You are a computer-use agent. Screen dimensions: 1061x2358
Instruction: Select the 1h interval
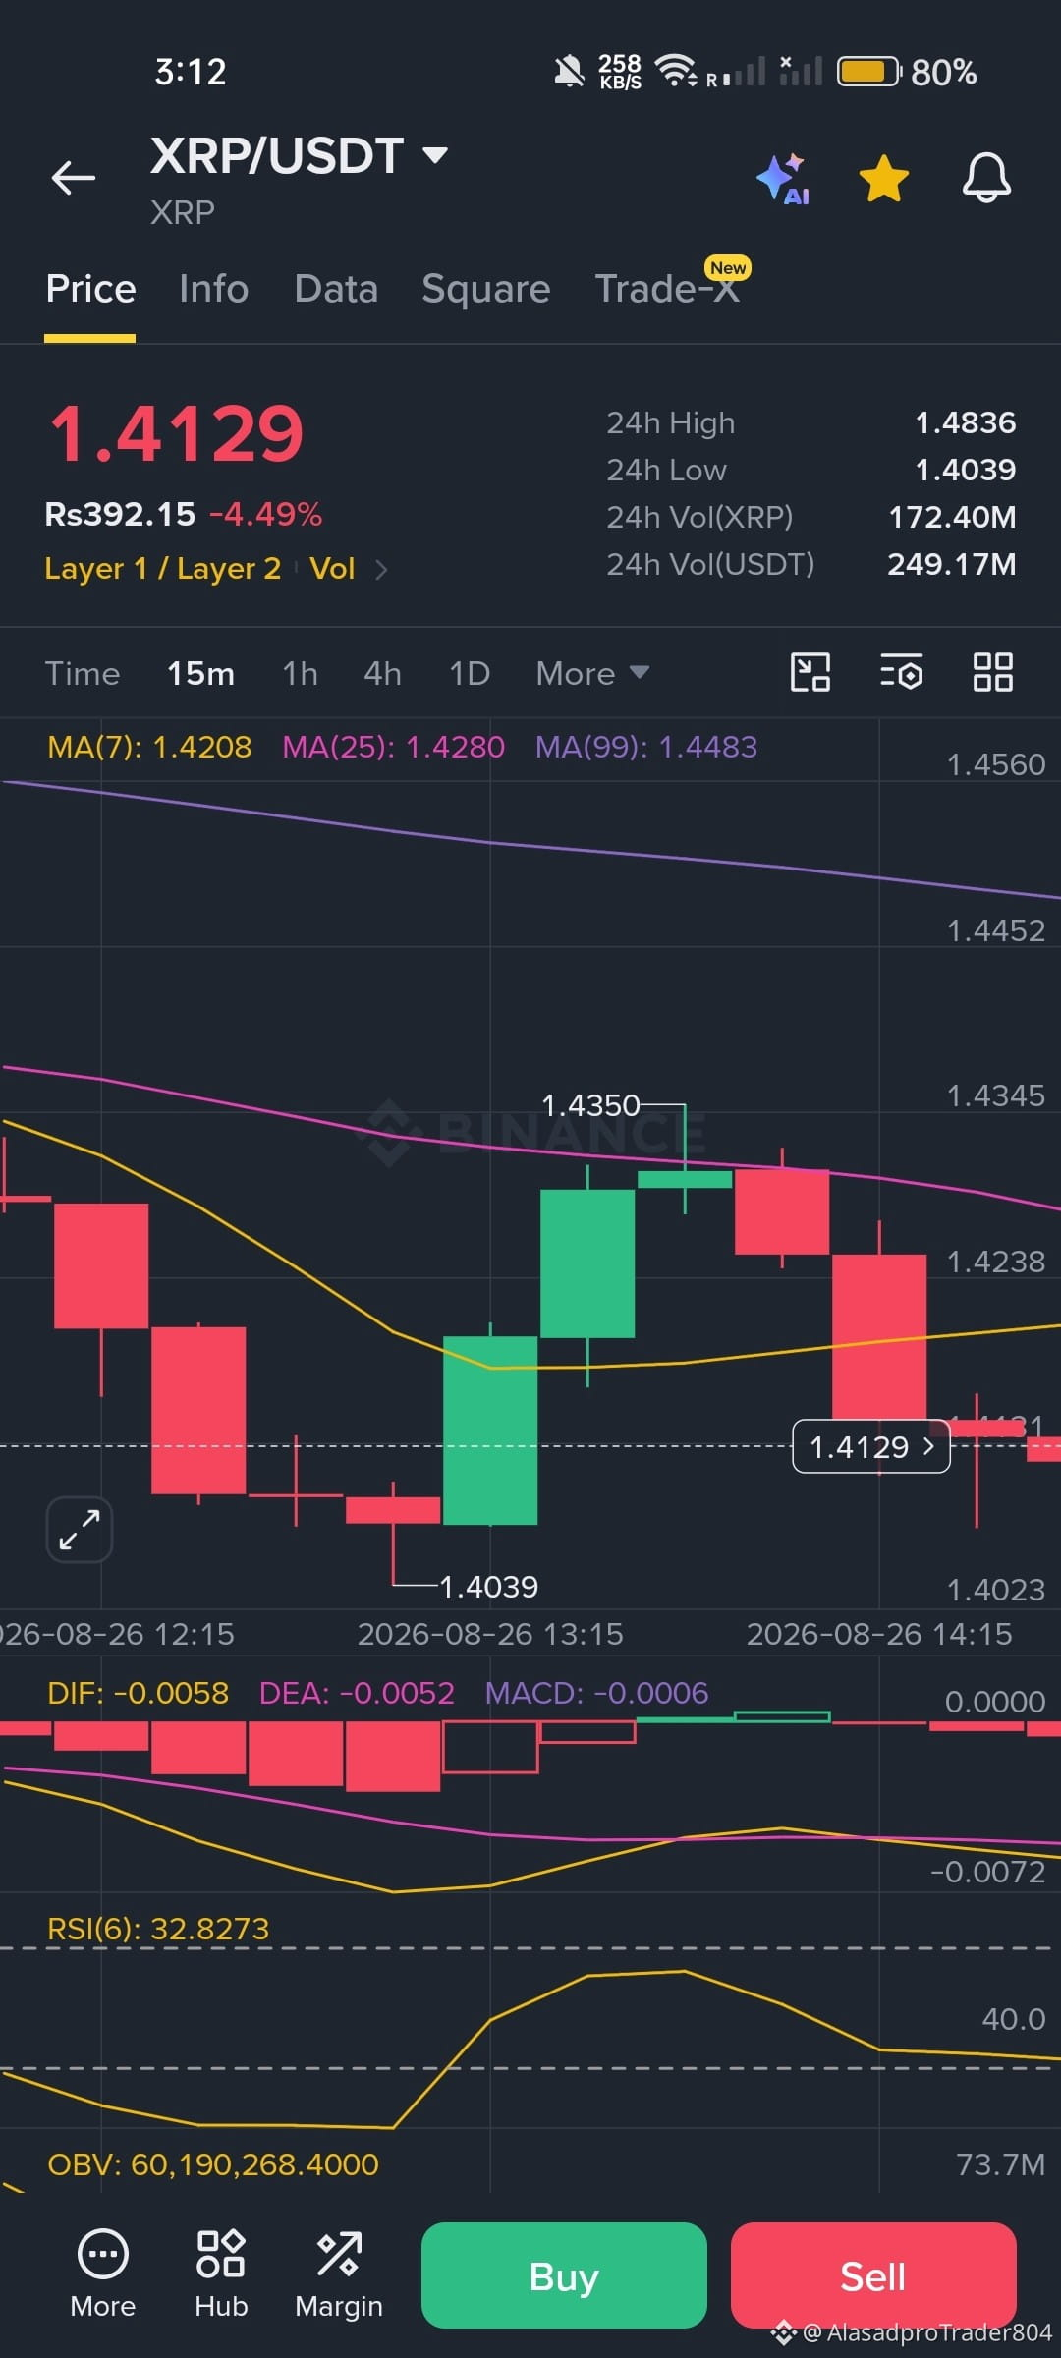point(300,674)
